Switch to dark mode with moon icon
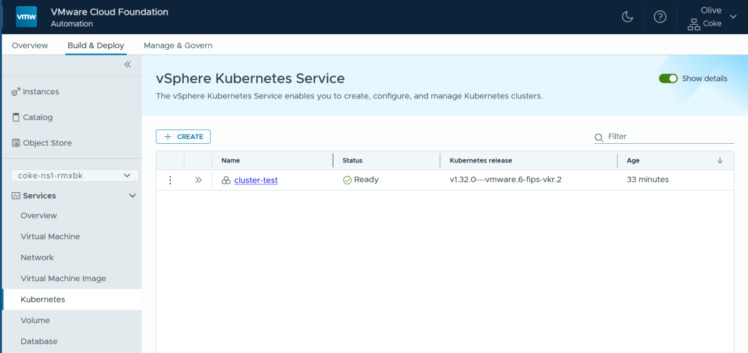 pyautogui.click(x=628, y=17)
